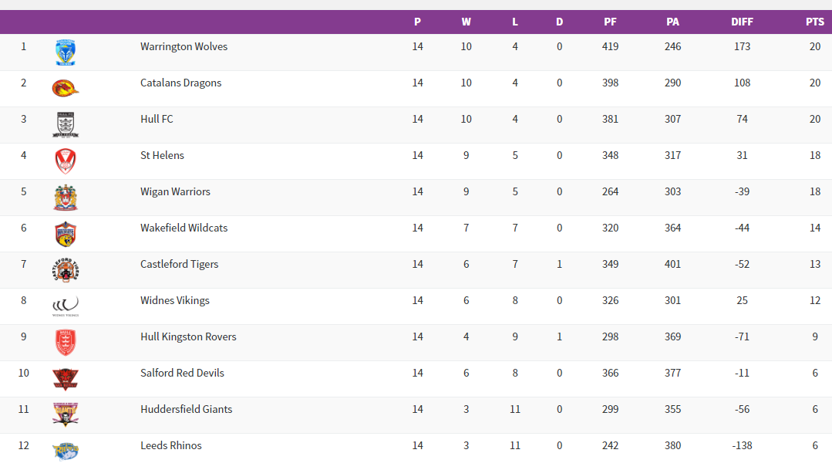The height and width of the screenshot is (470, 832).
Task: Click the Leeds Rhinos team logo
Action: pyautogui.click(x=66, y=451)
